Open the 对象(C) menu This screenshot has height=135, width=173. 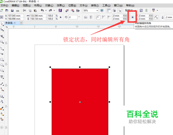coord(49,6)
